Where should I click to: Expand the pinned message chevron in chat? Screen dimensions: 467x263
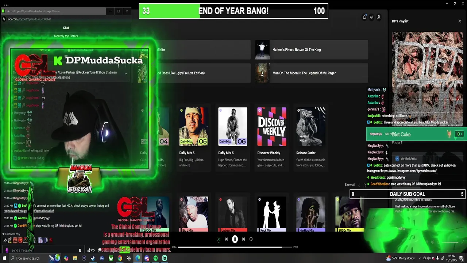coord(126,74)
